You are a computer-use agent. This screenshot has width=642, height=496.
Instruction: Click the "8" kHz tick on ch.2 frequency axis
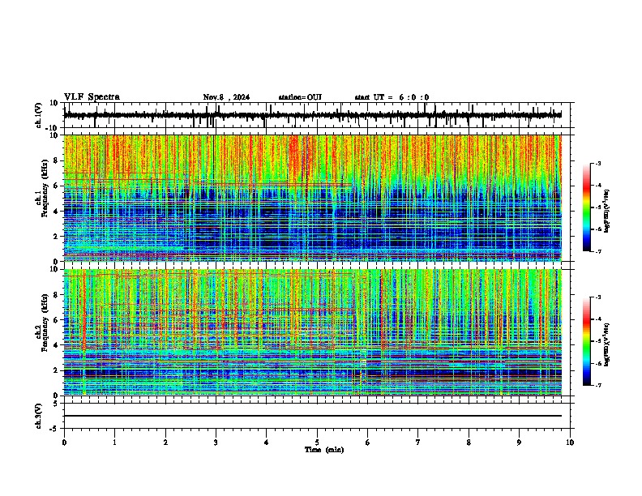(x=57, y=295)
